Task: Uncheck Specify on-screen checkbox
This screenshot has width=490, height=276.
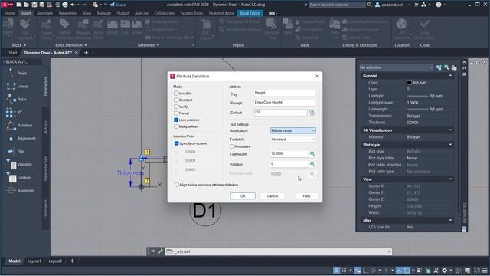Action: (x=177, y=143)
